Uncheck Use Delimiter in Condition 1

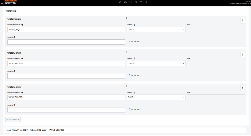[x=130, y=41]
